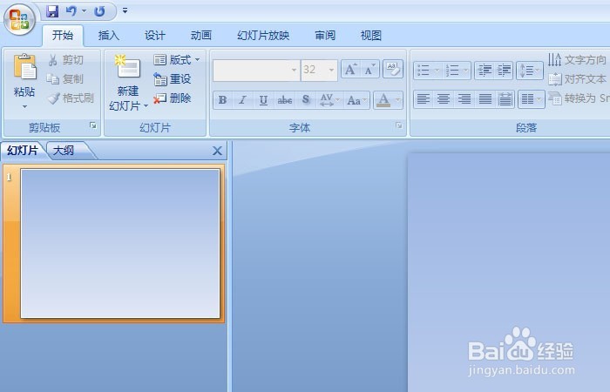The height and width of the screenshot is (392, 610).
Task: Open the 设计 ribbon tab
Action: point(155,36)
